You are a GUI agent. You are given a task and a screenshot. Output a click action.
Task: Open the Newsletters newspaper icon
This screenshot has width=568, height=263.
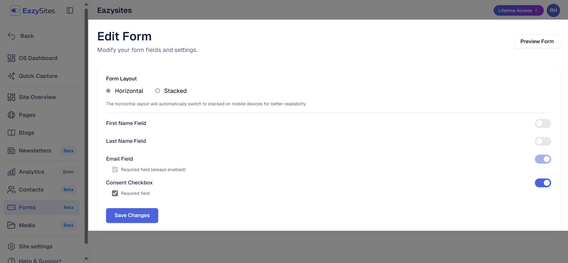11,150
